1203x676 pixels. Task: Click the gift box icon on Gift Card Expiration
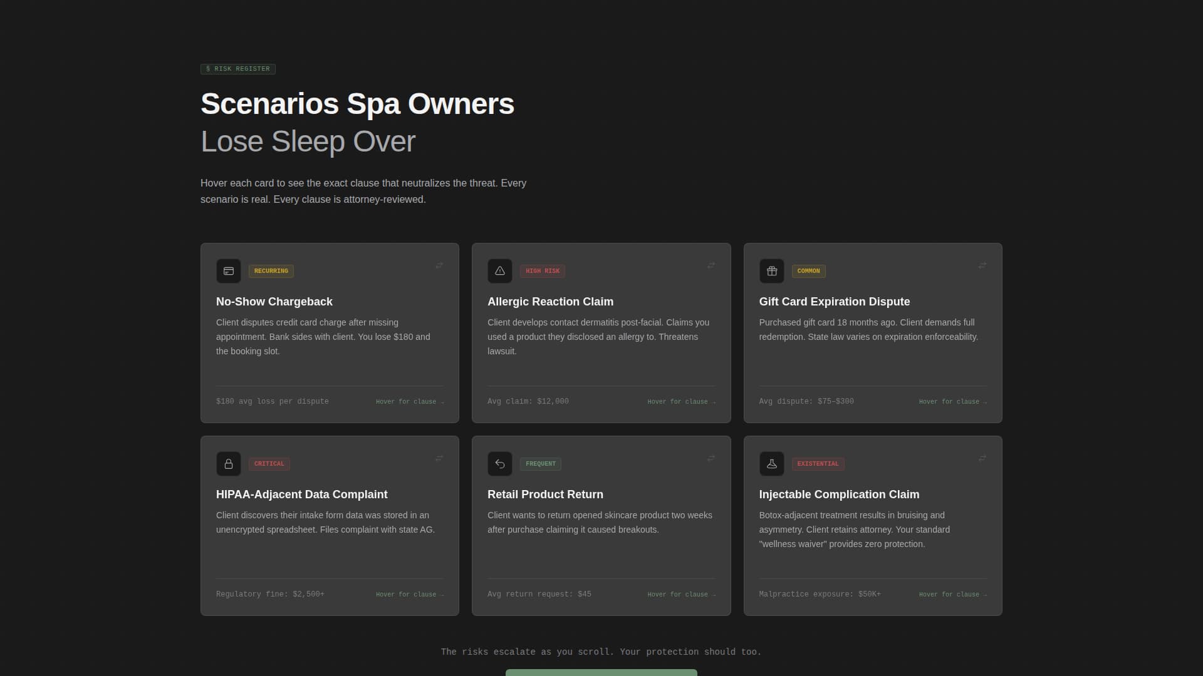(772, 271)
